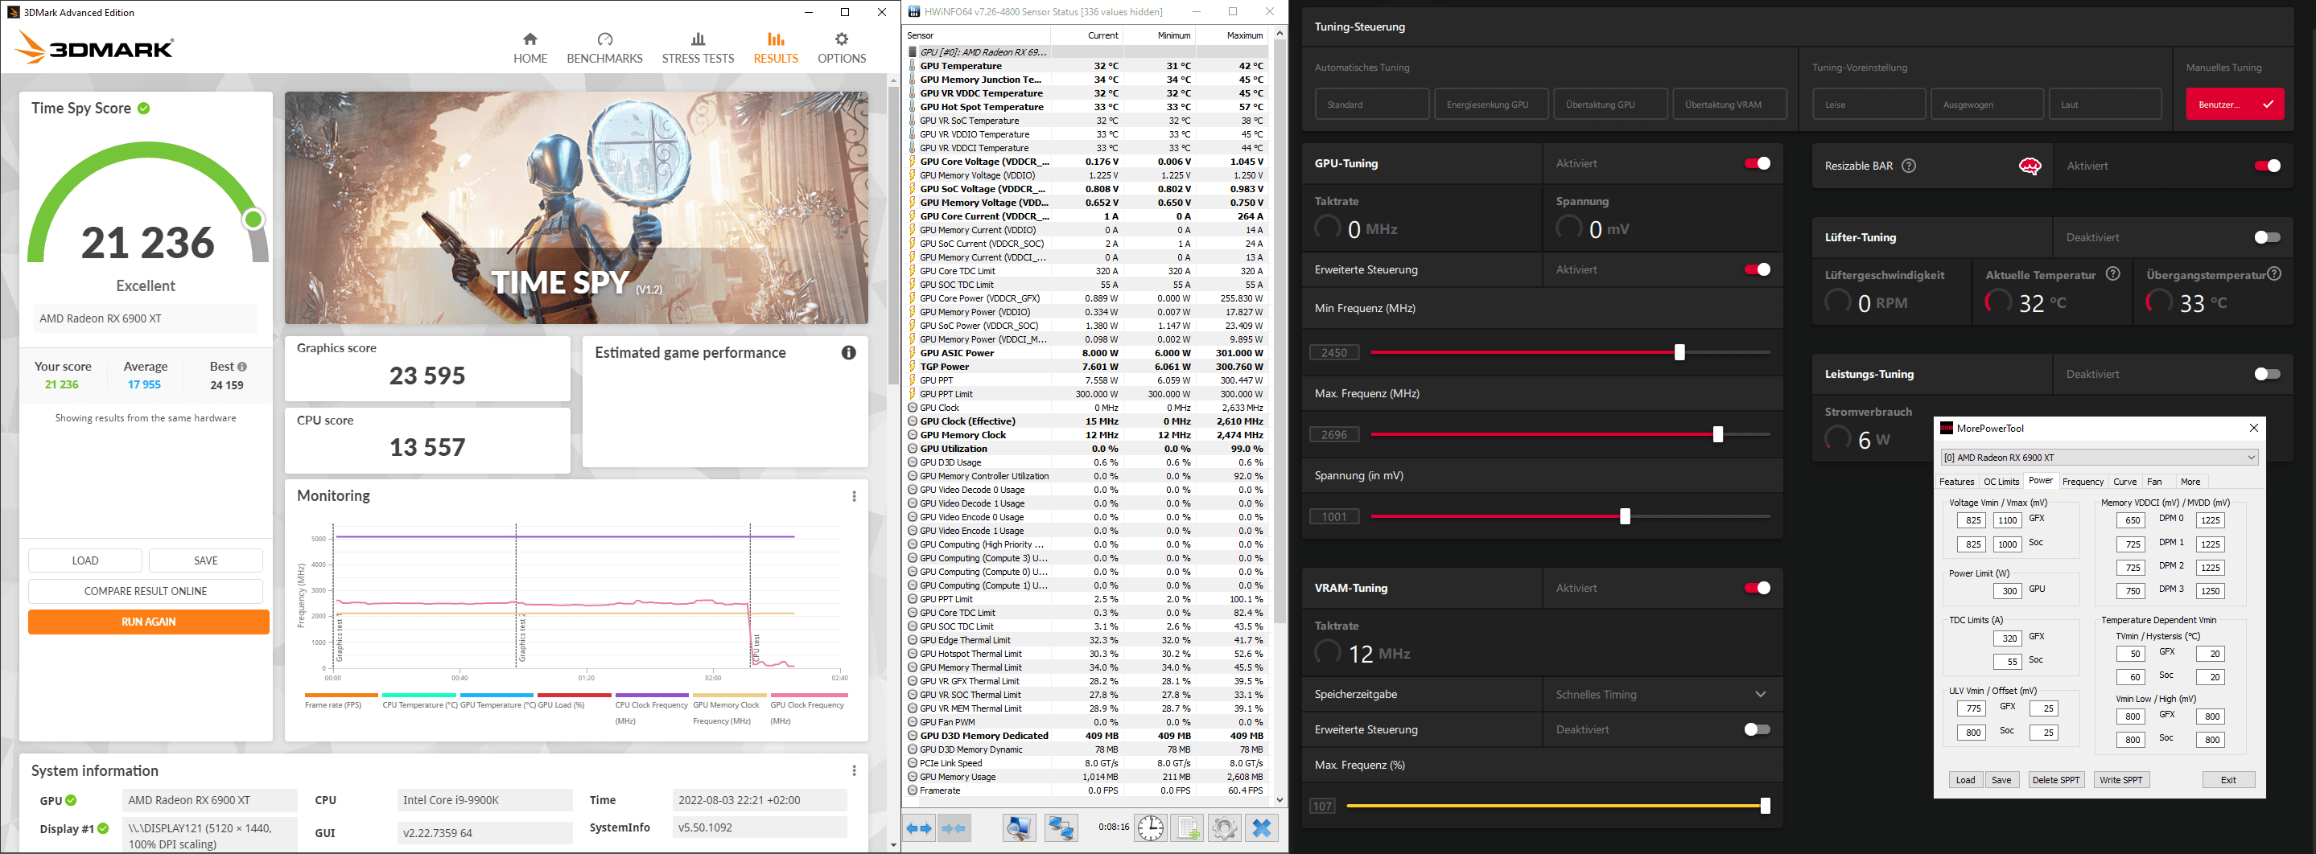This screenshot has width=2316, height=854.
Task: Switch to the More tab in MorePowerTool
Action: coord(2190,482)
